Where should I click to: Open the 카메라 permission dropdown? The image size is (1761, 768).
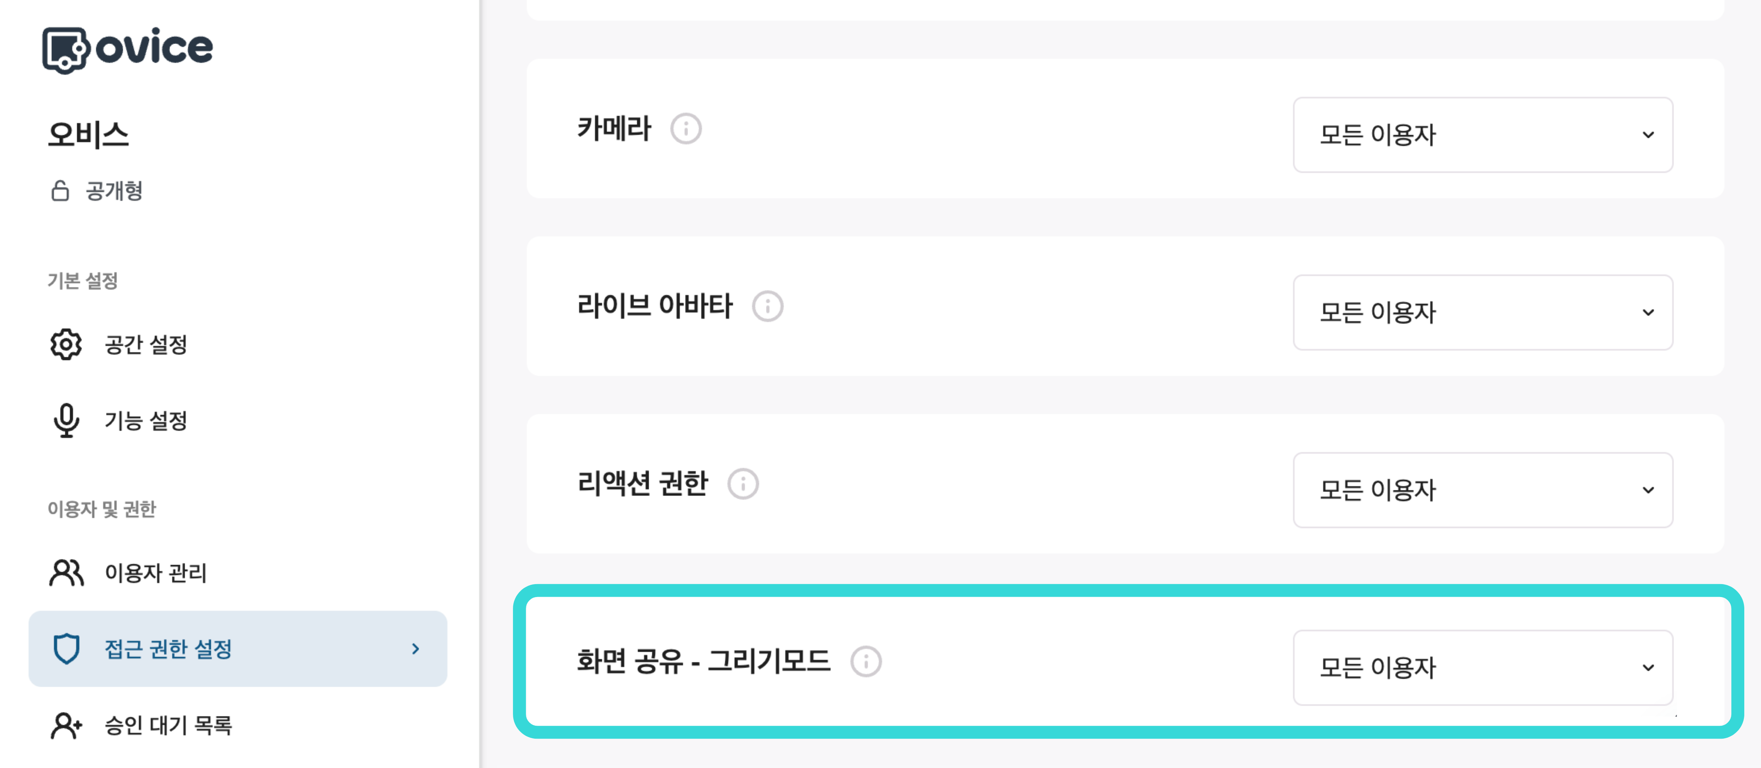(x=1482, y=135)
